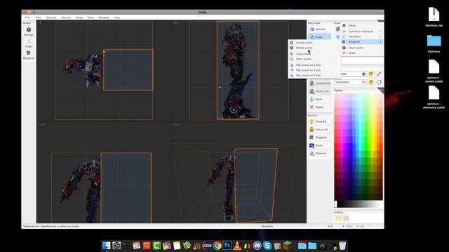Collapse the Palette panel corner arrow
Image resolution: width=449 pixels, height=252 pixels.
(380, 90)
